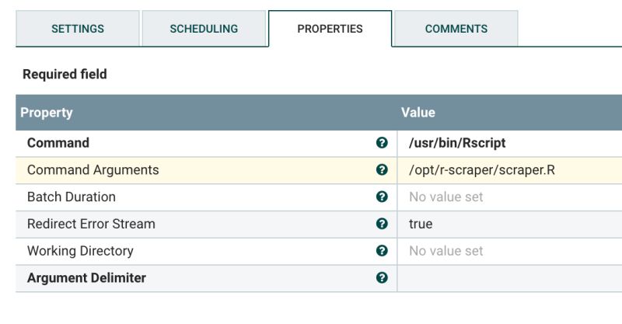This screenshot has height=324, width=622.
Task: Open help tooltip for Redirect Error Stream
Action: coord(382,224)
